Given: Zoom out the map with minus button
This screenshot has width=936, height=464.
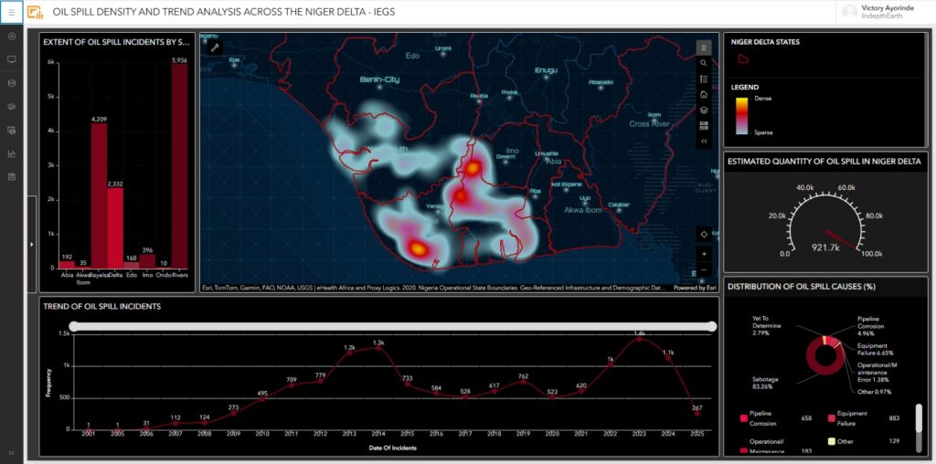Looking at the screenshot, I should coord(703,270).
